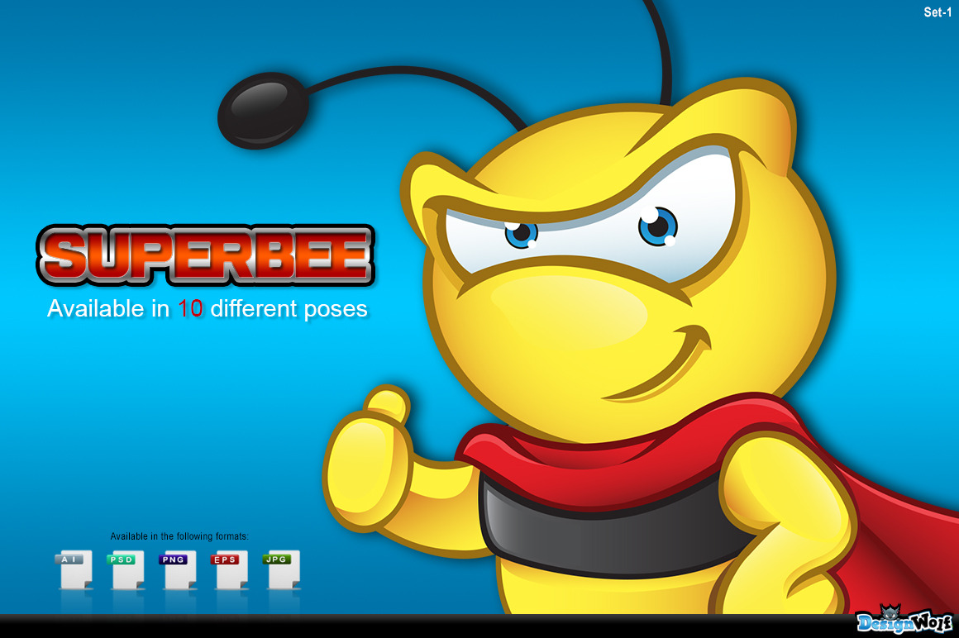Viewport: 959px width, 638px height.
Task: Click the JPG file format icon
Action: [x=280, y=570]
